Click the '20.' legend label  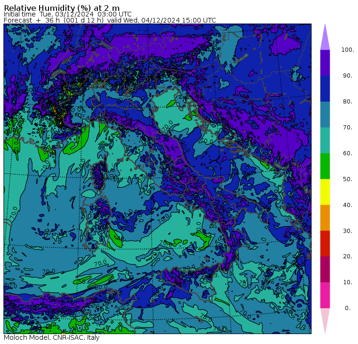[348, 256]
